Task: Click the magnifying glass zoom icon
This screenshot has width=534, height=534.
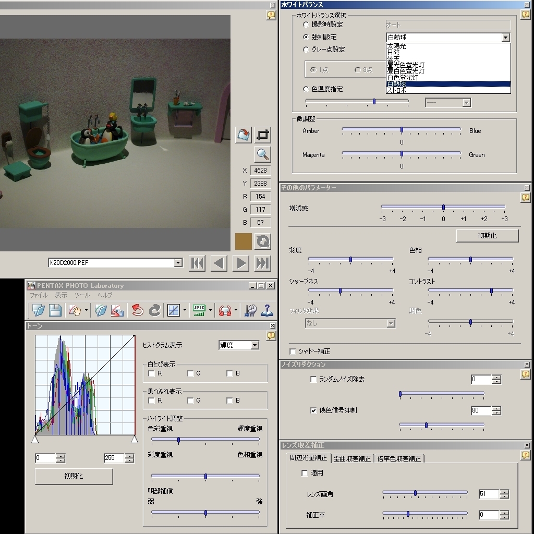Action: point(263,154)
